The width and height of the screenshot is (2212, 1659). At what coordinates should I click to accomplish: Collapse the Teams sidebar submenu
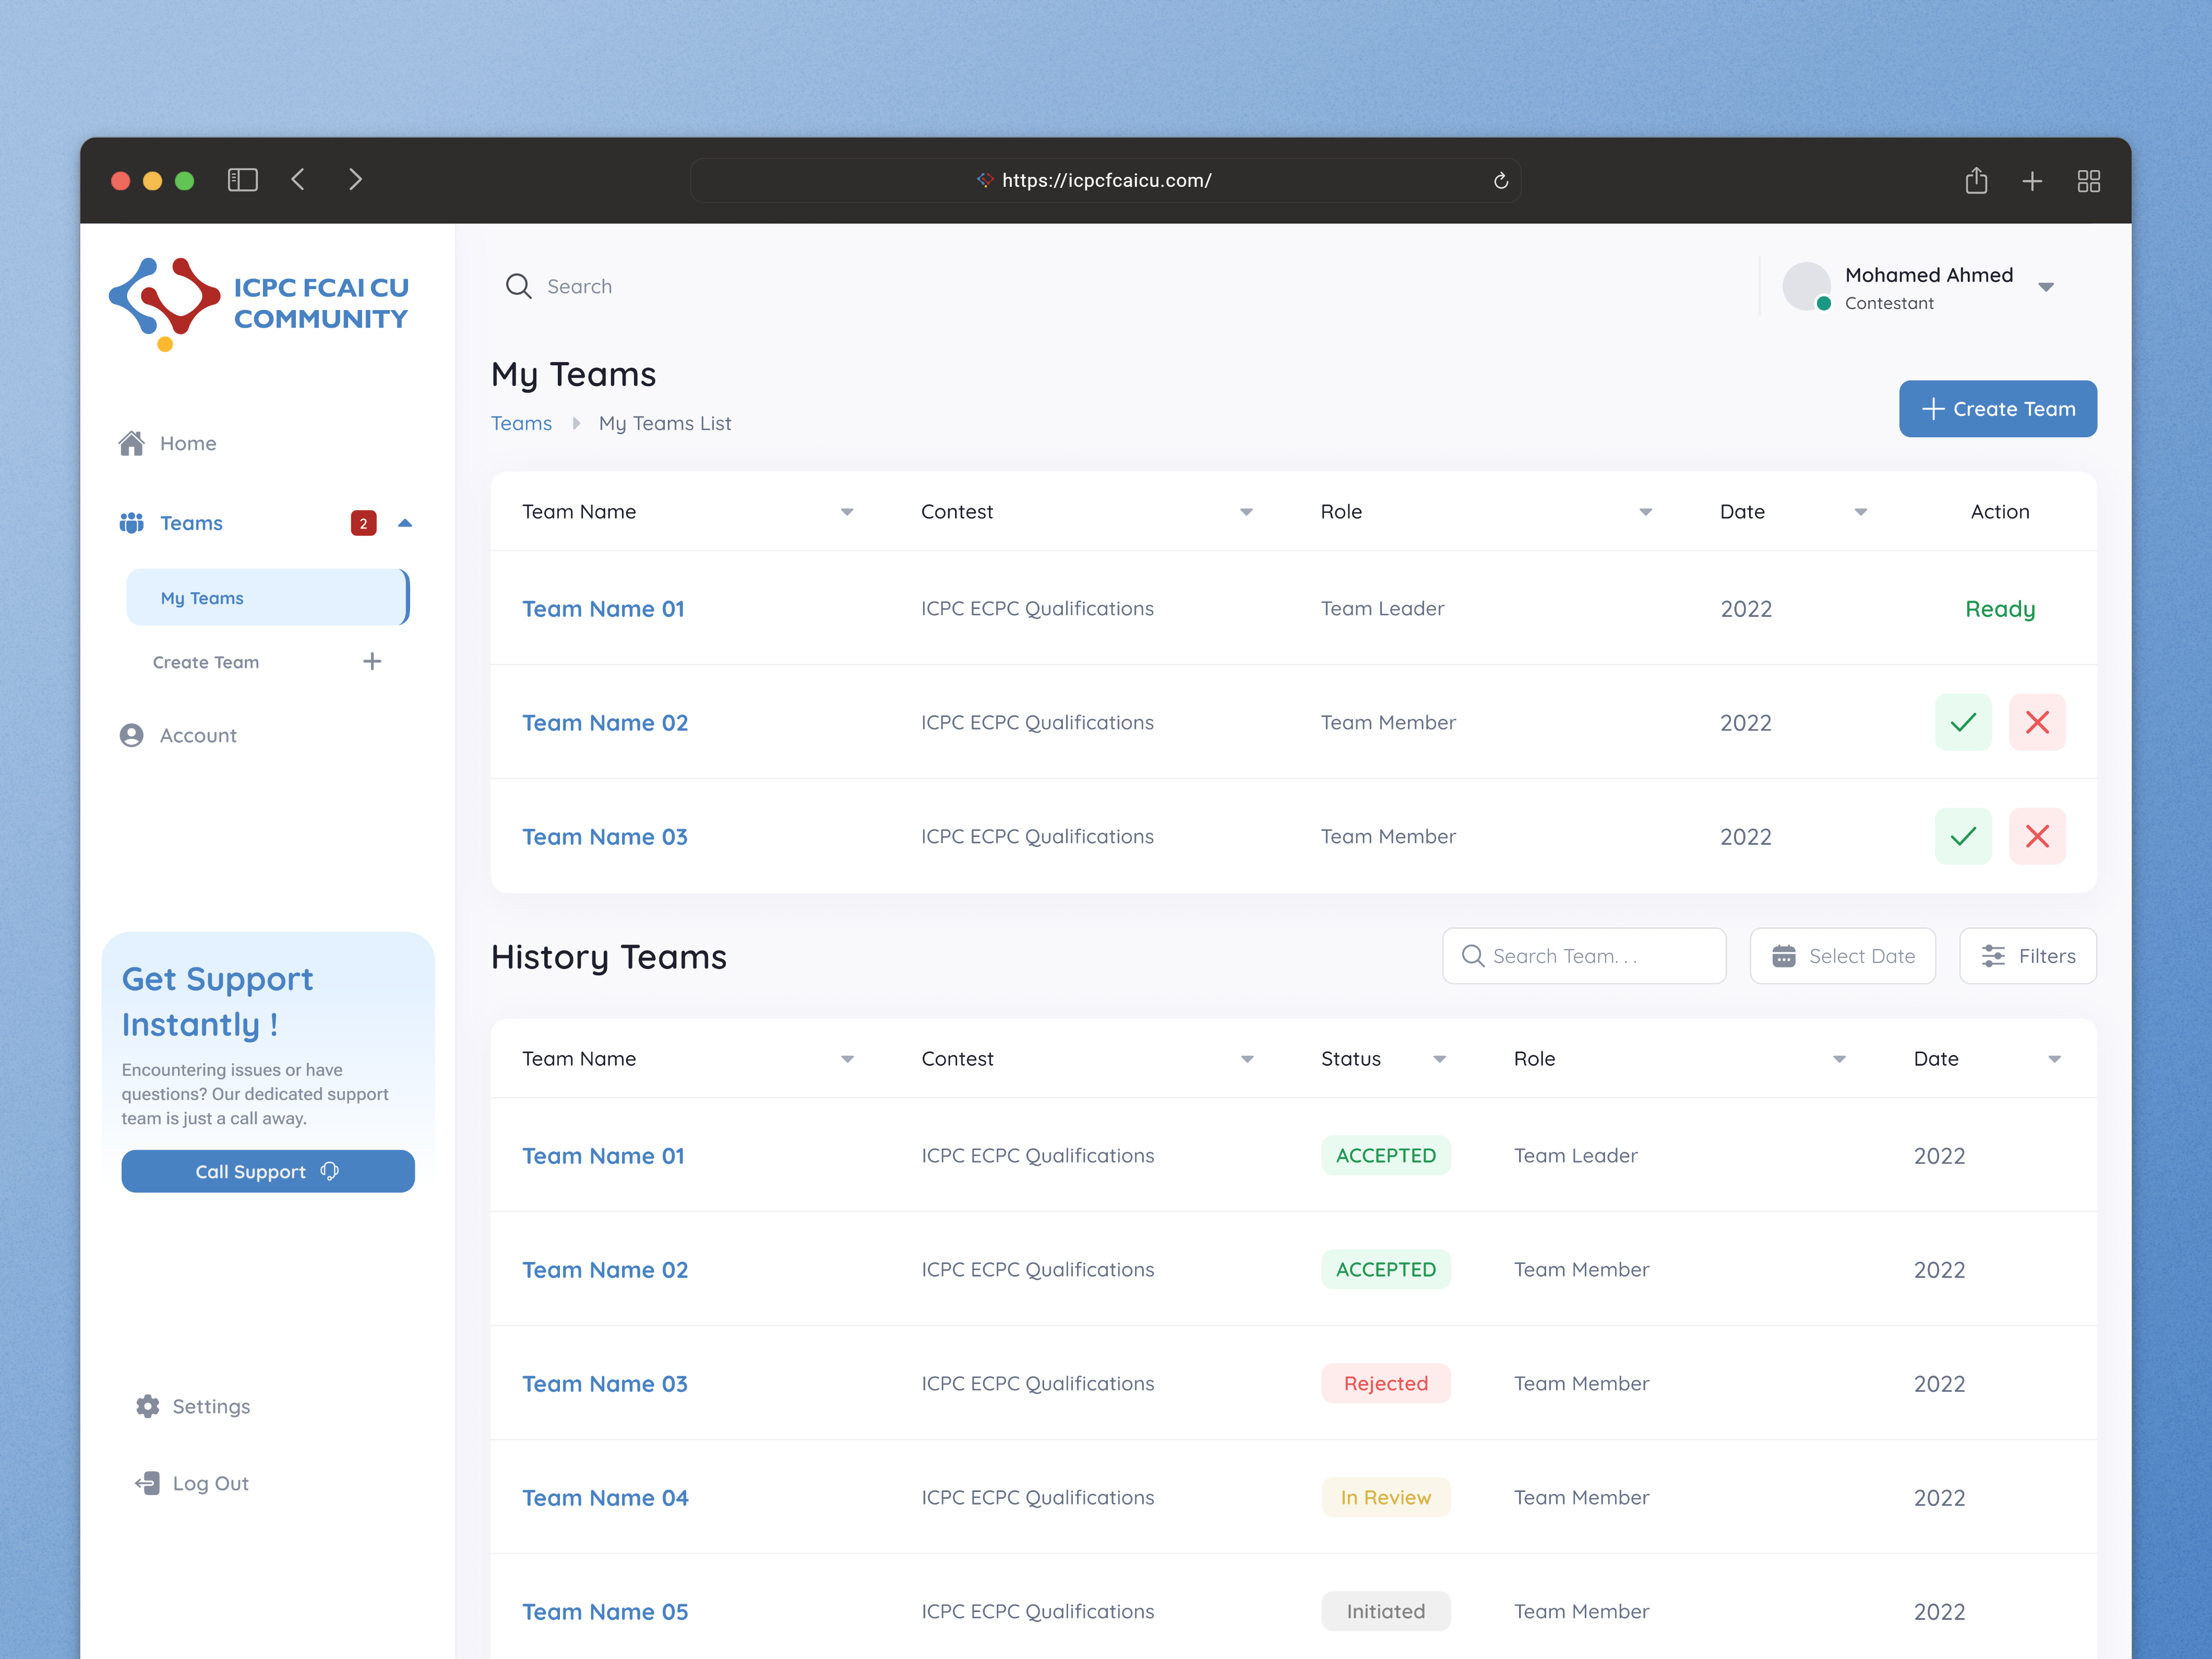pyautogui.click(x=405, y=522)
